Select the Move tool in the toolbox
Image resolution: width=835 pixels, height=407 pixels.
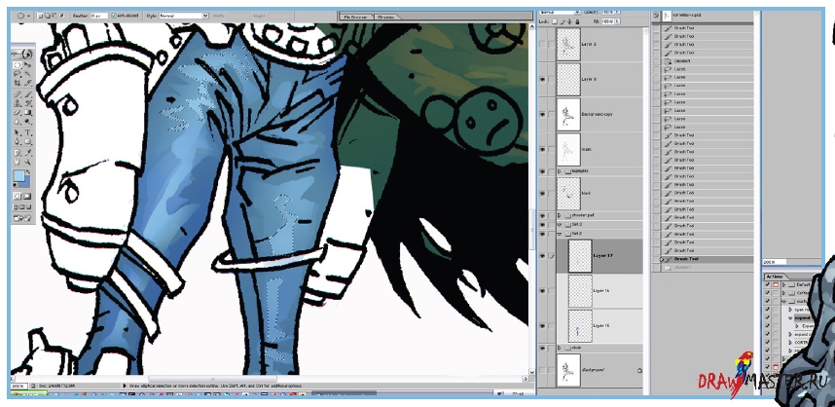(27, 65)
